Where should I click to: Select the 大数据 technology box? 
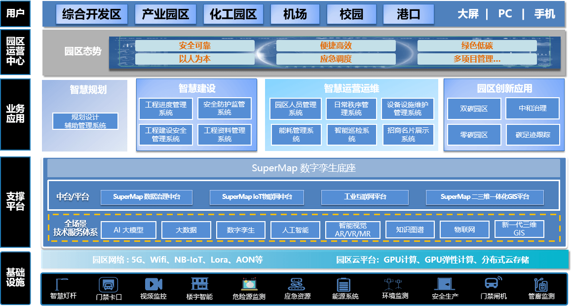coord(186,230)
